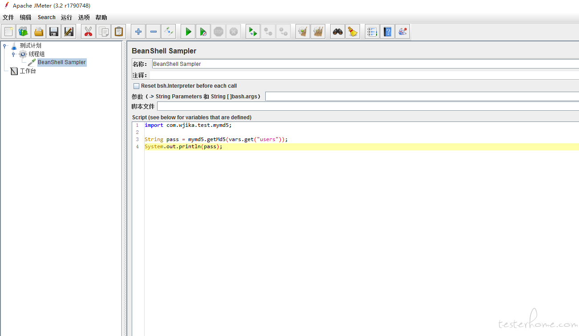Clear results with the broom icon
The height and width of the screenshot is (336, 579).
pos(303,32)
